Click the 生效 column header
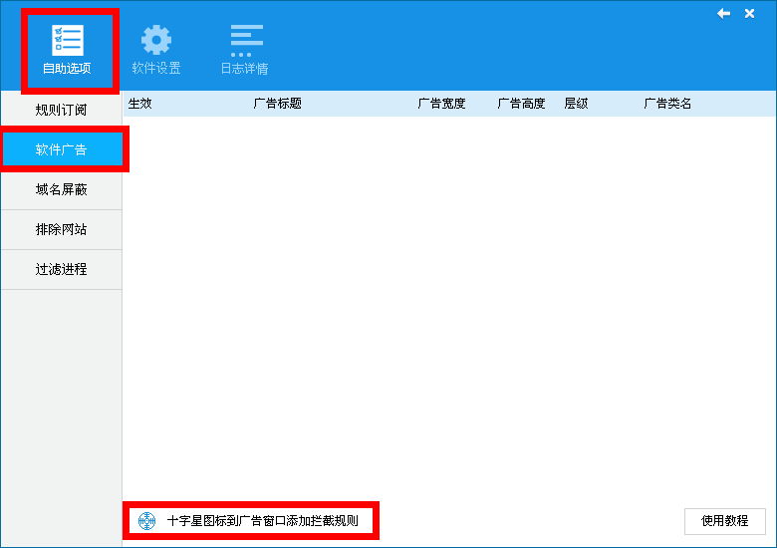The width and height of the screenshot is (777, 548). tap(139, 104)
